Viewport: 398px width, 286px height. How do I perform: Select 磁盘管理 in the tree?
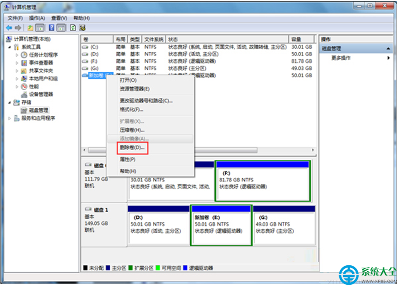pyautogui.click(x=39, y=110)
